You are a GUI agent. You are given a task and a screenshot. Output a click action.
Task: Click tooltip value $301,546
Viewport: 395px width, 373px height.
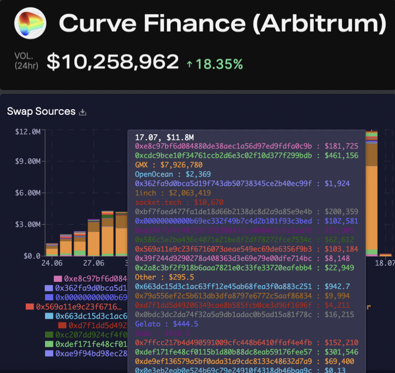tap(342, 352)
